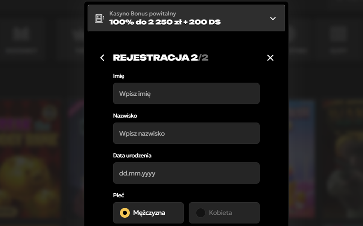Click the slot machine icon in bonus banner

[x=99, y=18]
